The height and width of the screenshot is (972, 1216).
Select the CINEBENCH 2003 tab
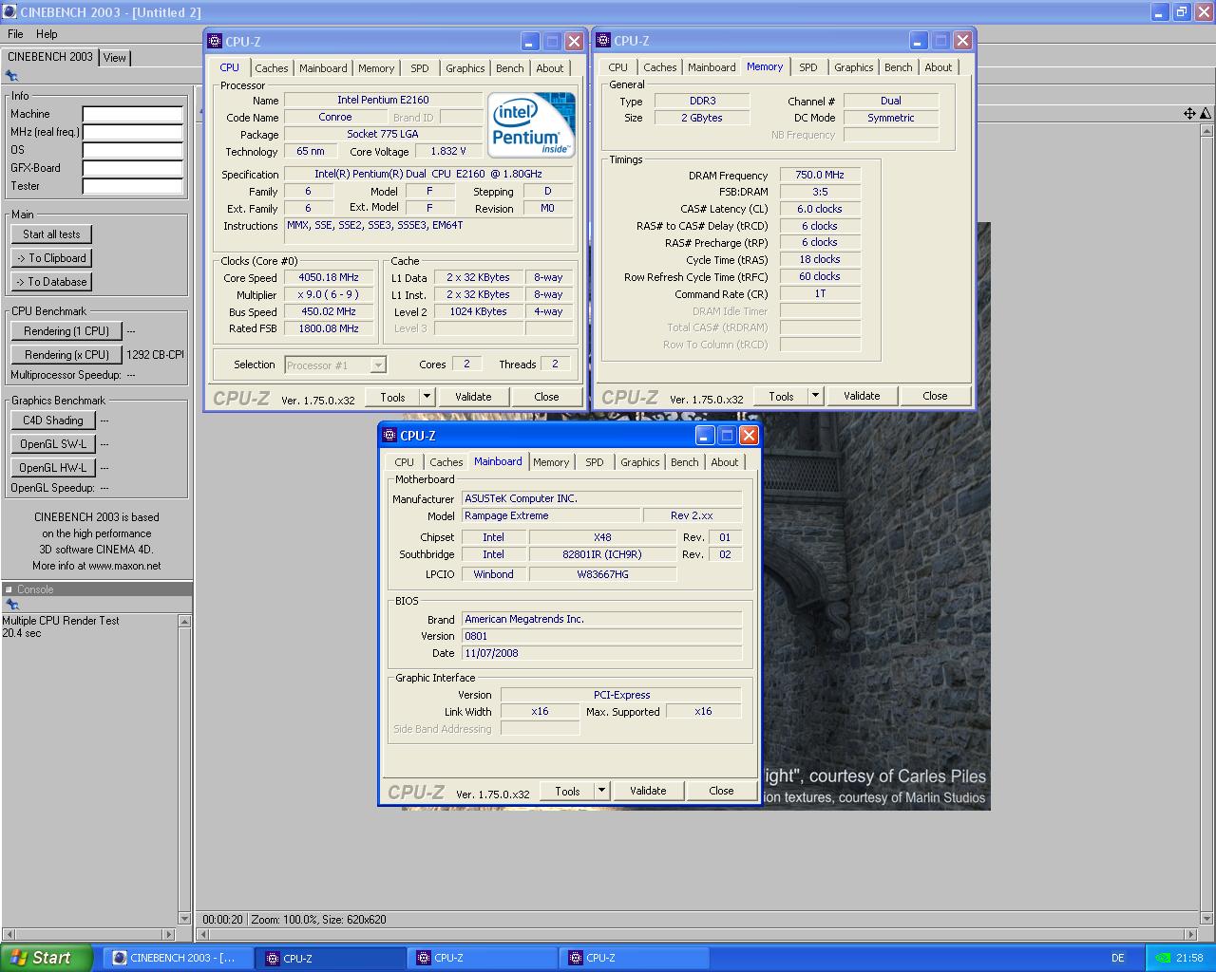coord(50,57)
